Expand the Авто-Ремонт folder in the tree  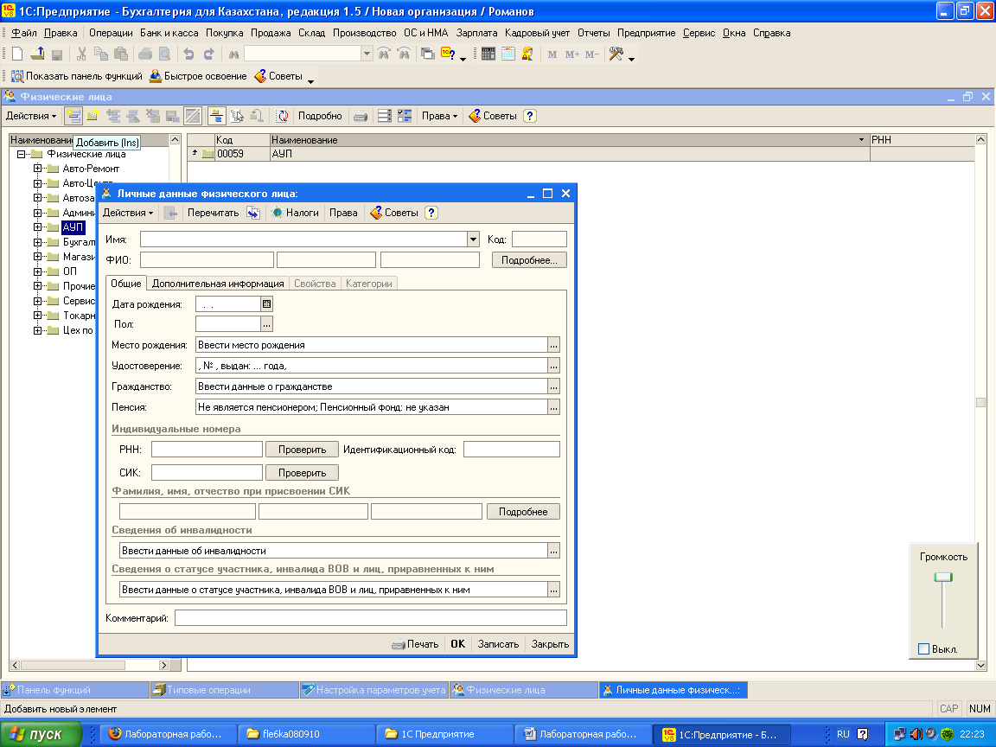coord(37,169)
